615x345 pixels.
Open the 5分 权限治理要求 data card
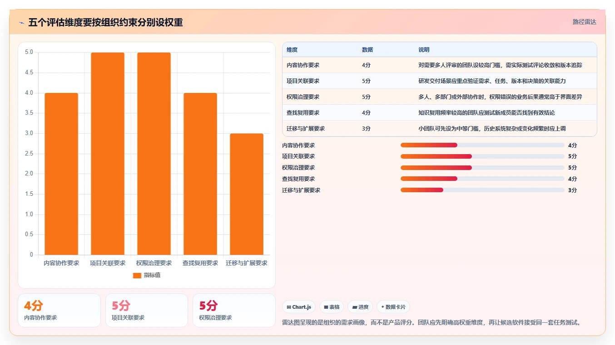pyautogui.click(x=234, y=310)
